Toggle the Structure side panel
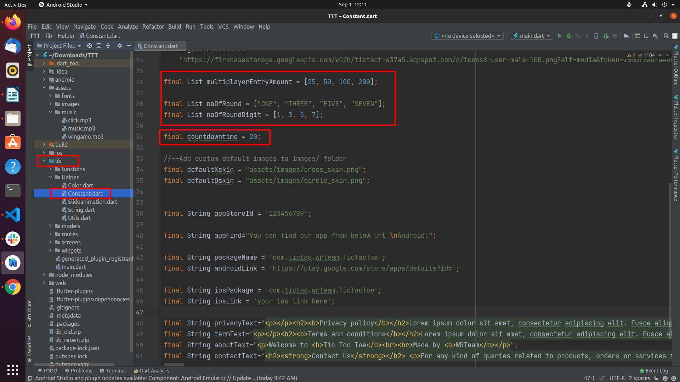The image size is (680, 382). (29, 313)
